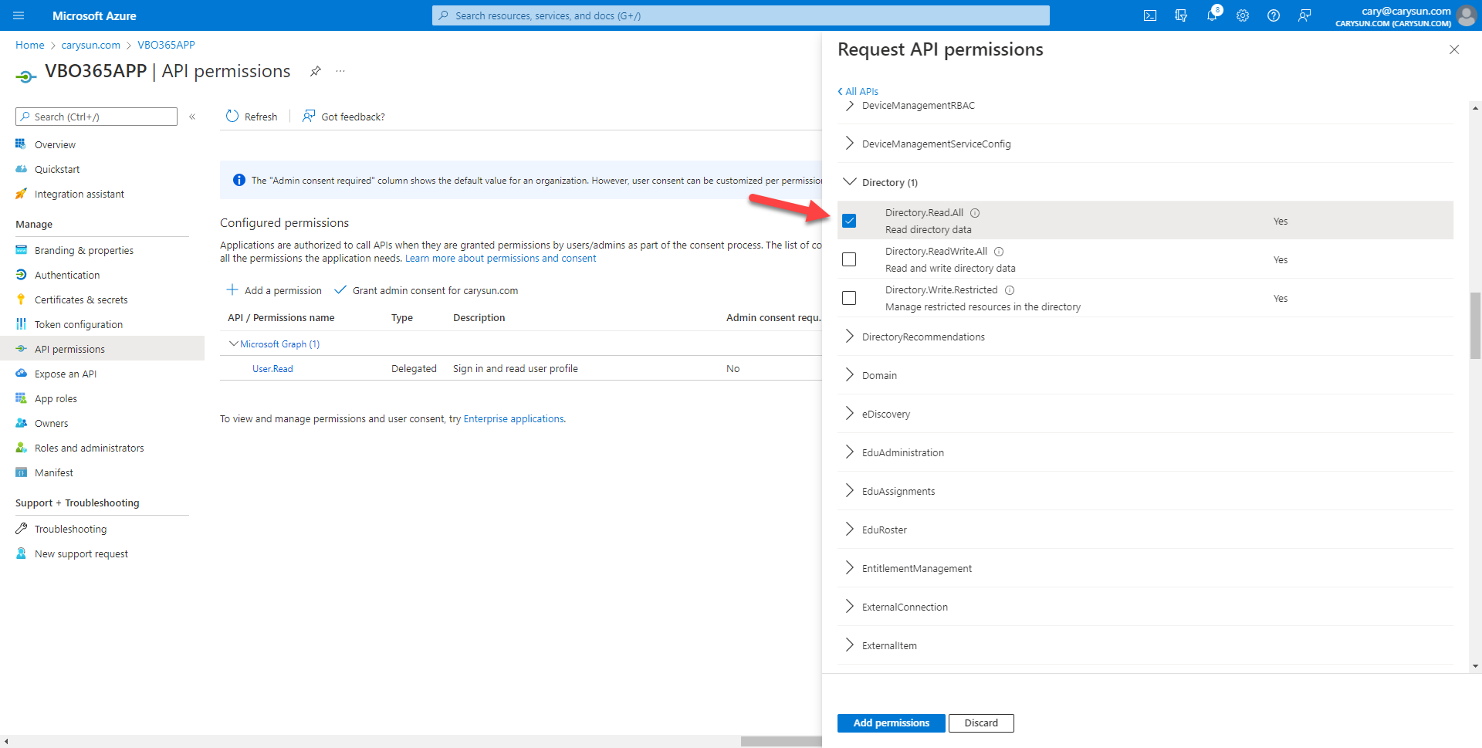
Task: Open Certificates & secrets menu item
Action: point(81,300)
